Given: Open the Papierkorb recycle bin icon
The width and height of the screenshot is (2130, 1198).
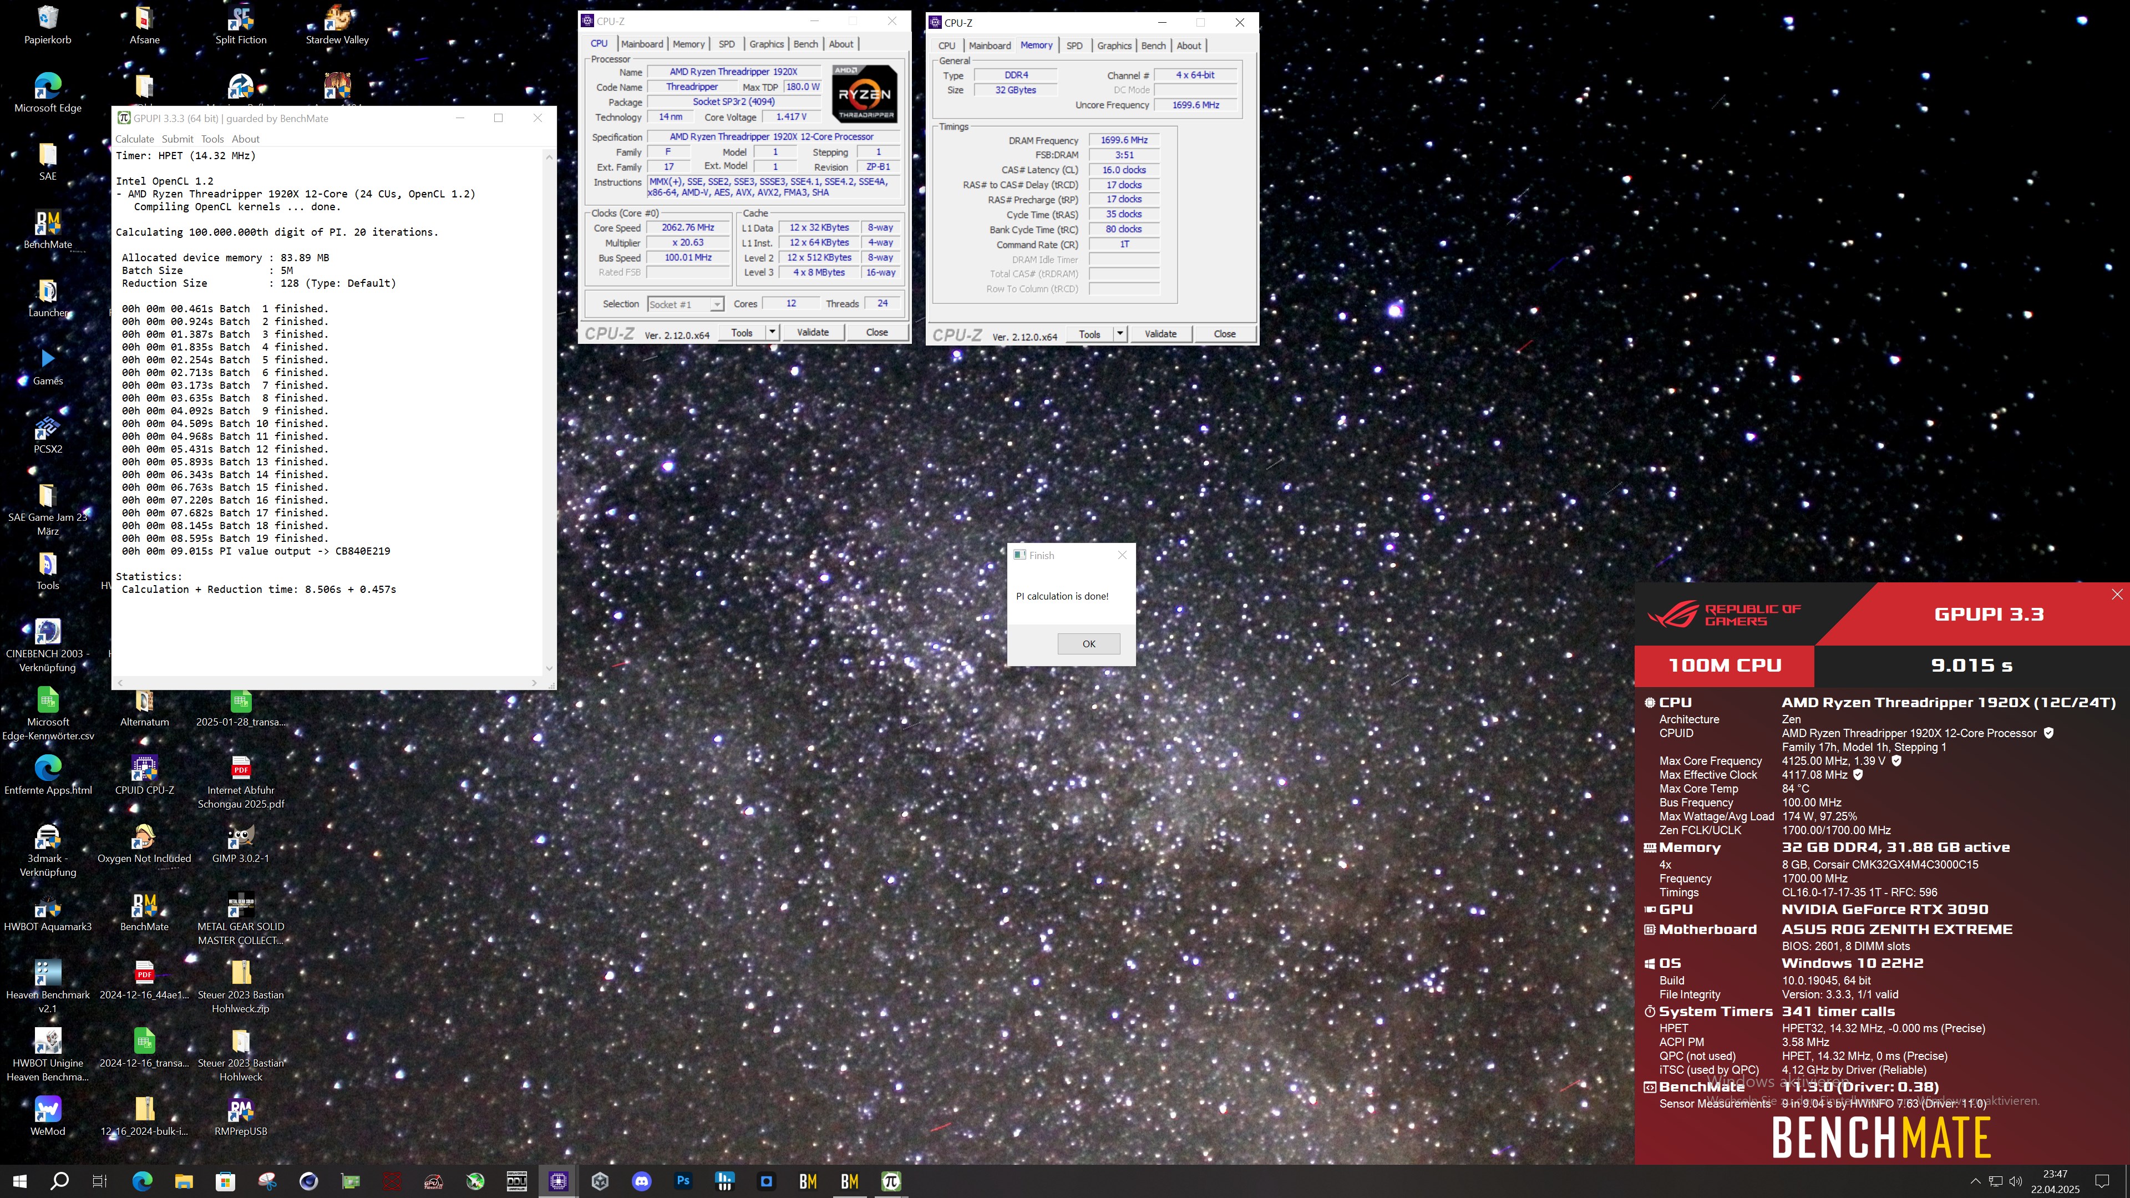Looking at the screenshot, I should coord(48,25).
